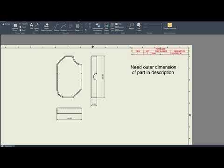This screenshot has width=224, height=168.
Task: Click the Revision table tool
Action: pos(120,27)
